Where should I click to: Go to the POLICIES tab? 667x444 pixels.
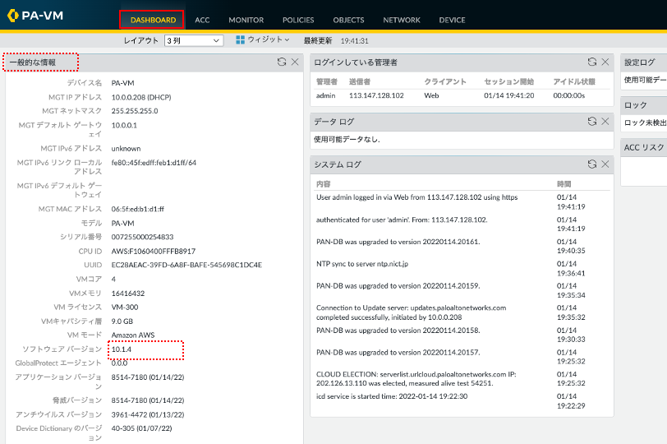[298, 20]
